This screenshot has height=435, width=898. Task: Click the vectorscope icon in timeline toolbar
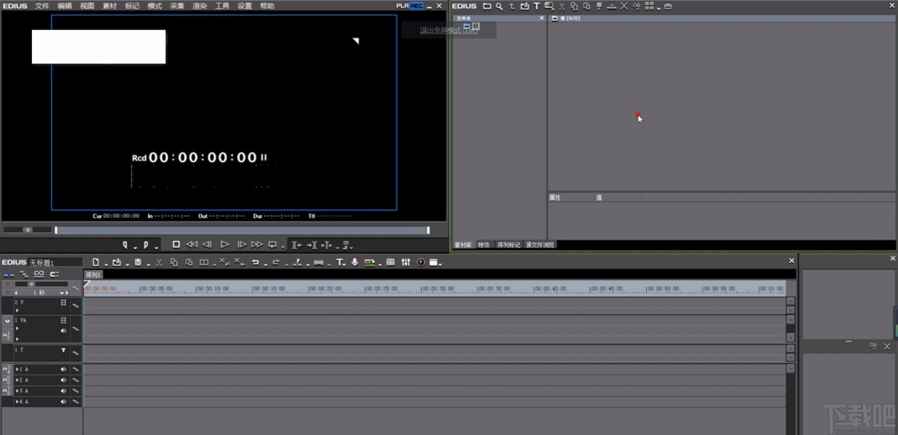click(420, 262)
